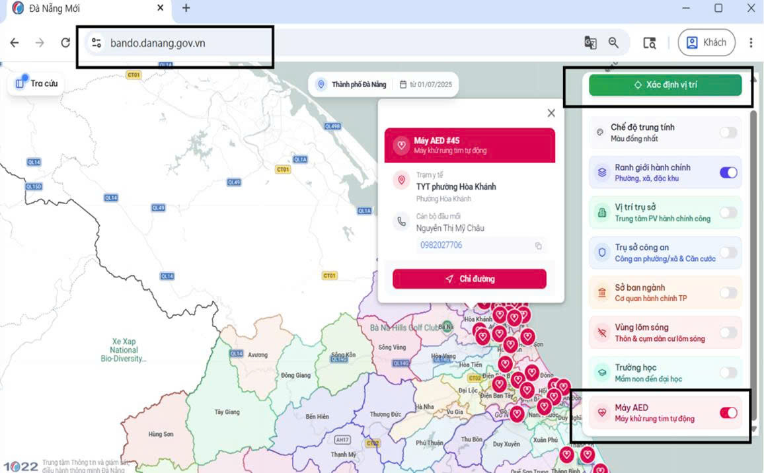Close the Đà Nẵng Mới tab
The width and height of the screenshot is (764, 473).
tap(161, 8)
